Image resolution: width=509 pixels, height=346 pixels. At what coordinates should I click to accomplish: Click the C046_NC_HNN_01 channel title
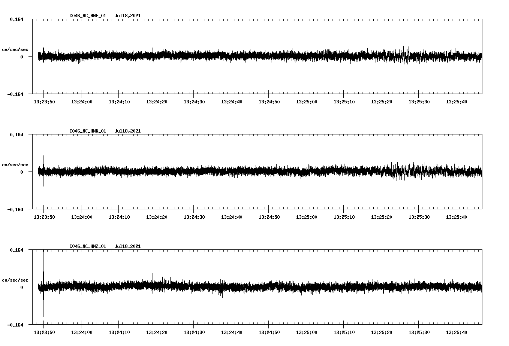point(88,131)
